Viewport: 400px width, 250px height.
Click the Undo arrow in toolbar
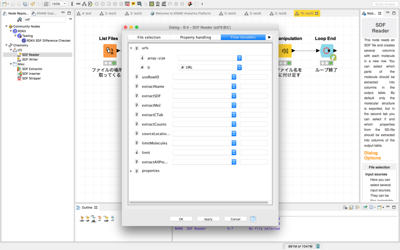(33, 4)
